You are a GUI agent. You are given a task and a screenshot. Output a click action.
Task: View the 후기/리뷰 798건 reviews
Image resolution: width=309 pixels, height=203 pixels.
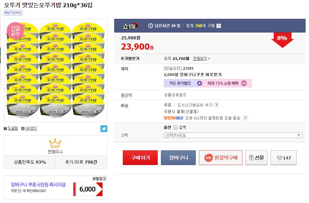[81, 162]
